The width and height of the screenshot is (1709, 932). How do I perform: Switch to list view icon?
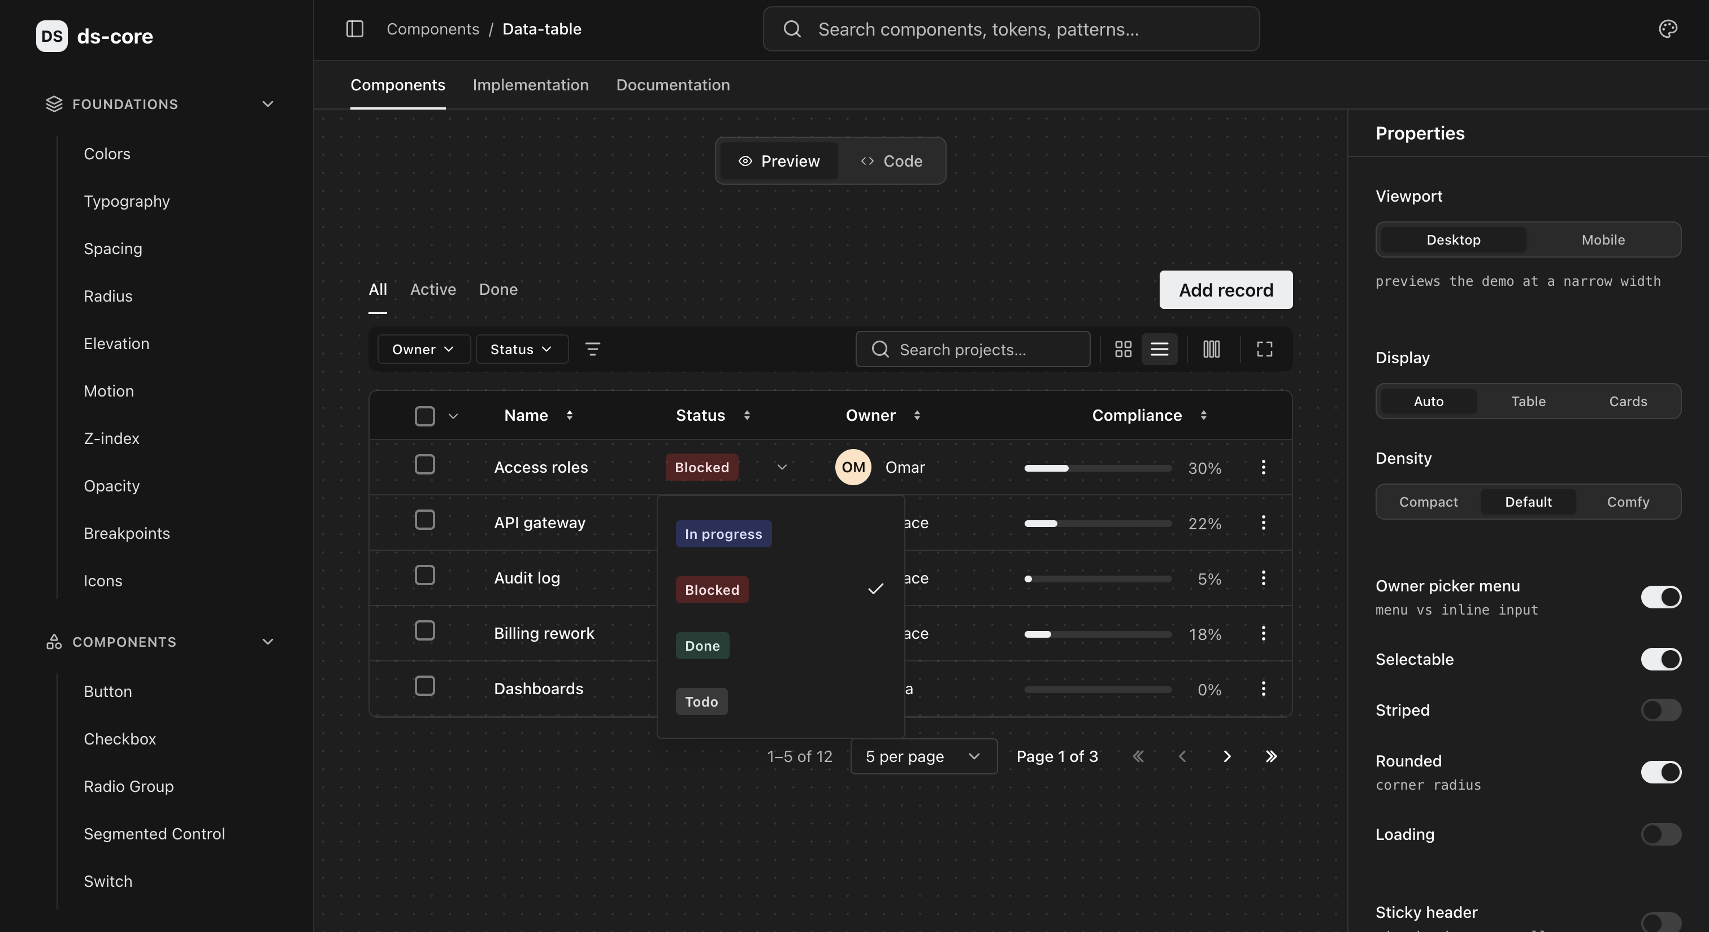tap(1160, 349)
